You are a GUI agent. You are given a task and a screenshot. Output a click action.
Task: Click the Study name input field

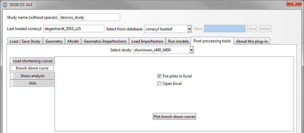90,17
